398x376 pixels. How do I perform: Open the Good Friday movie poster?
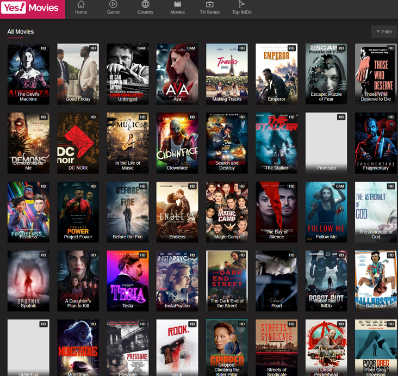[78, 74]
